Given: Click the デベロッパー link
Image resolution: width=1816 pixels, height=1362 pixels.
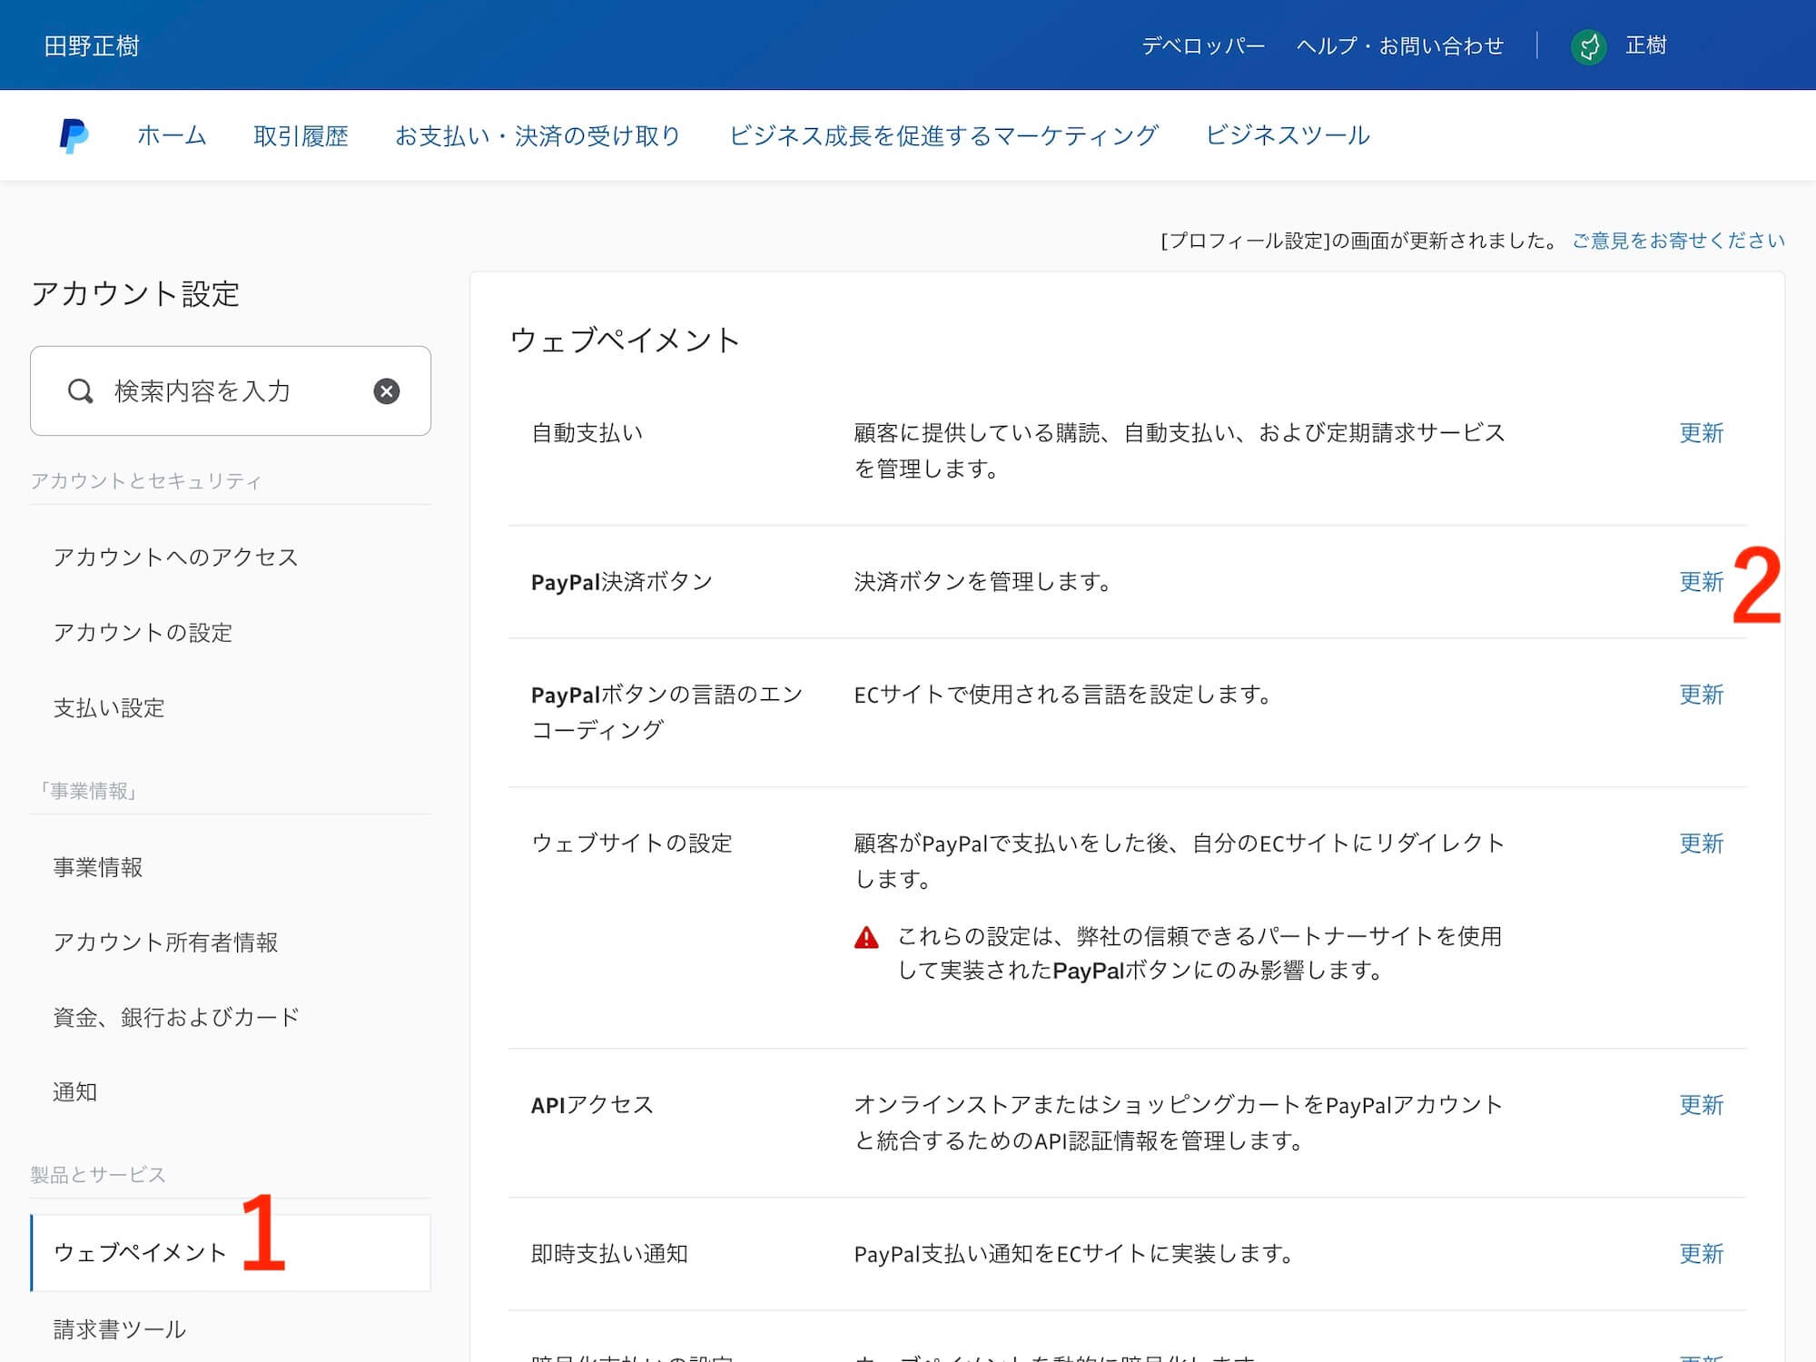Looking at the screenshot, I should tap(1203, 45).
